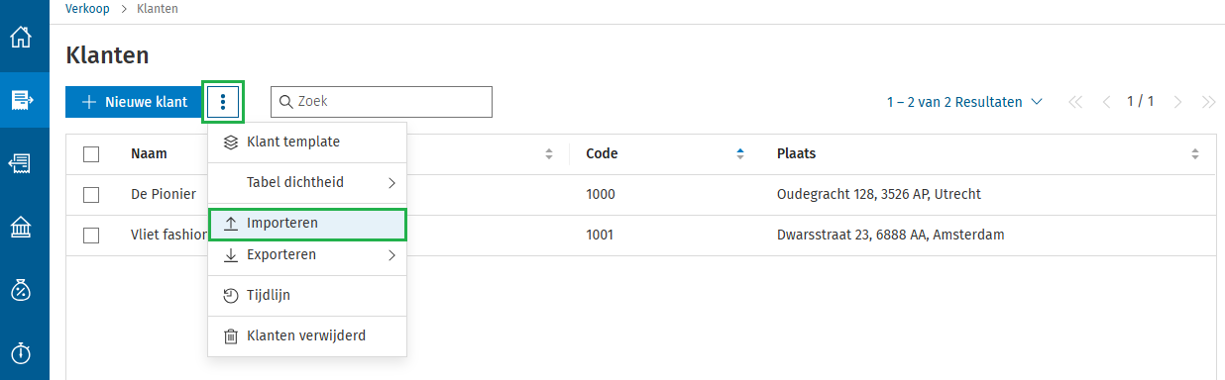This screenshot has height=380, width=1225.
Task: Click the three-dots more actions button
Action: pyautogui.click(x=223, y=102)
